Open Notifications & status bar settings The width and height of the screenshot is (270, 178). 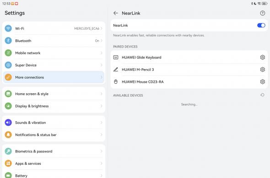point(54,135)
